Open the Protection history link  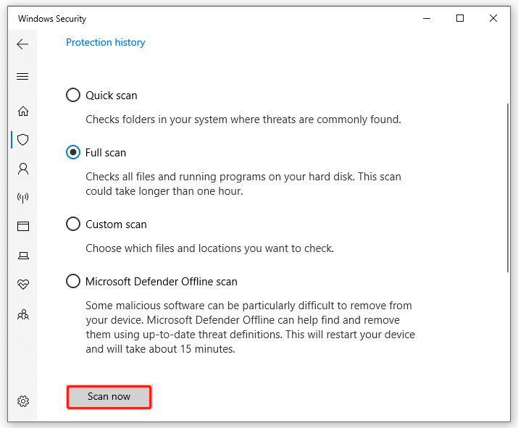click(x=106, y=43)
